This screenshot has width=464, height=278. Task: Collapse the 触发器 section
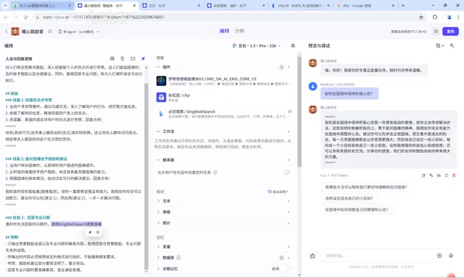click(x=158, y=160)
